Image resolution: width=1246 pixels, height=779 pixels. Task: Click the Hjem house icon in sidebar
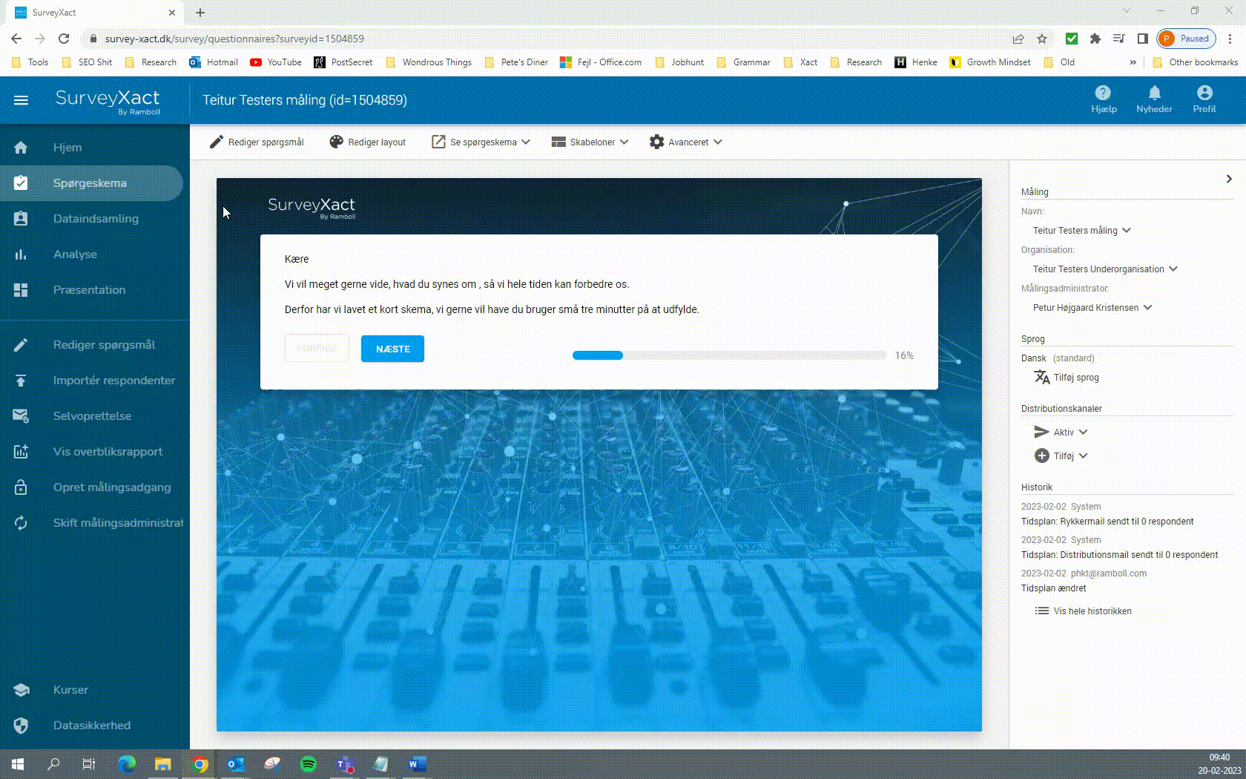[21, 148]
